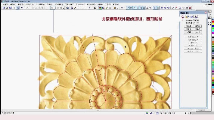This screenshot has height=120, width=214.
Task: Open the Undo history dropdown arrow
Action: [24, 8]
